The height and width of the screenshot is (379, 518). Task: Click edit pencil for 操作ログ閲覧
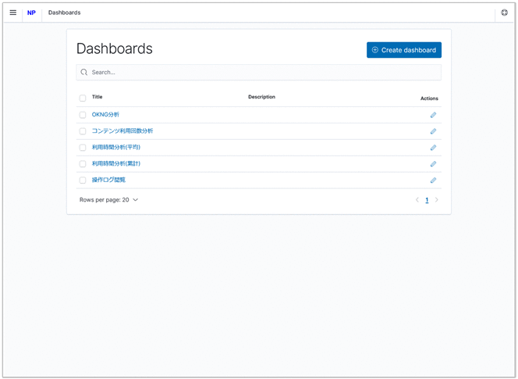coord(433,181)
